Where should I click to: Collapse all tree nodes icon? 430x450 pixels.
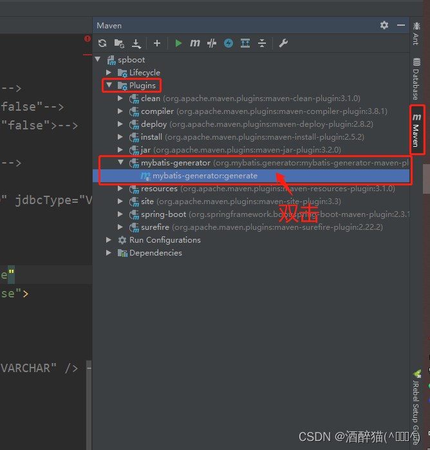pyautogui.click(x=262, y=43)
